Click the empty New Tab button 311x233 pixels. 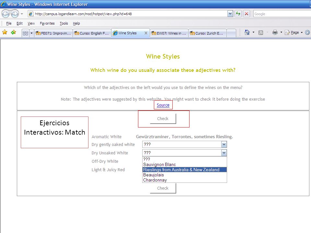231,33
